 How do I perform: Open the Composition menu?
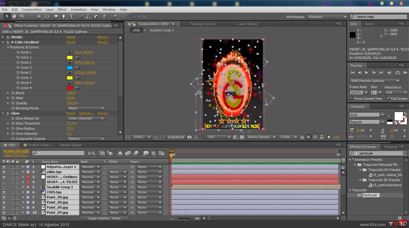(x=32, y=10)
